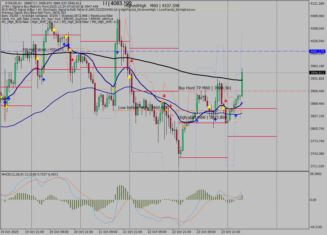Image resolution: width=327 pixels, height=235 pixels.
Task: Select the red down-arrow sell marker near 22 Oct 09:00
Action: point(164,96)
